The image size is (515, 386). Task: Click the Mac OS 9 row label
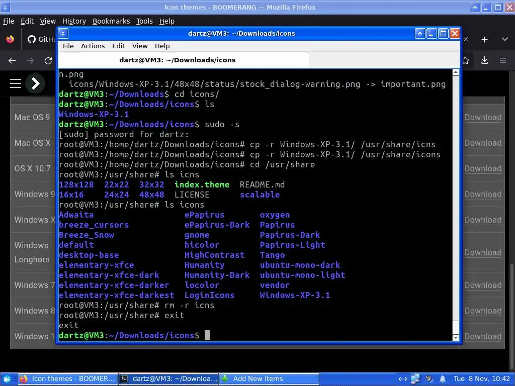pos(32,117)
